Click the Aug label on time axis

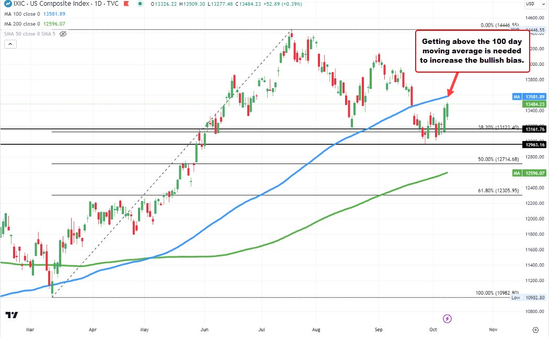[316, 330]
